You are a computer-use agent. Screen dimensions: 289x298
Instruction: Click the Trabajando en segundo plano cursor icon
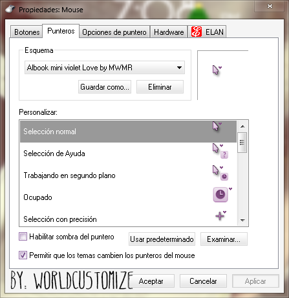(x=220, y=173)
